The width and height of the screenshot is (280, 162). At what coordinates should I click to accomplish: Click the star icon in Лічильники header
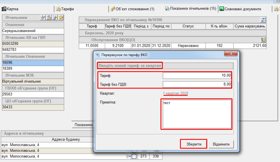61,18
